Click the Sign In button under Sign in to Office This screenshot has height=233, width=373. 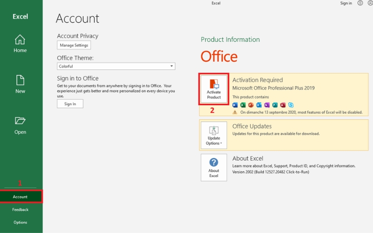tap(70, 104)
